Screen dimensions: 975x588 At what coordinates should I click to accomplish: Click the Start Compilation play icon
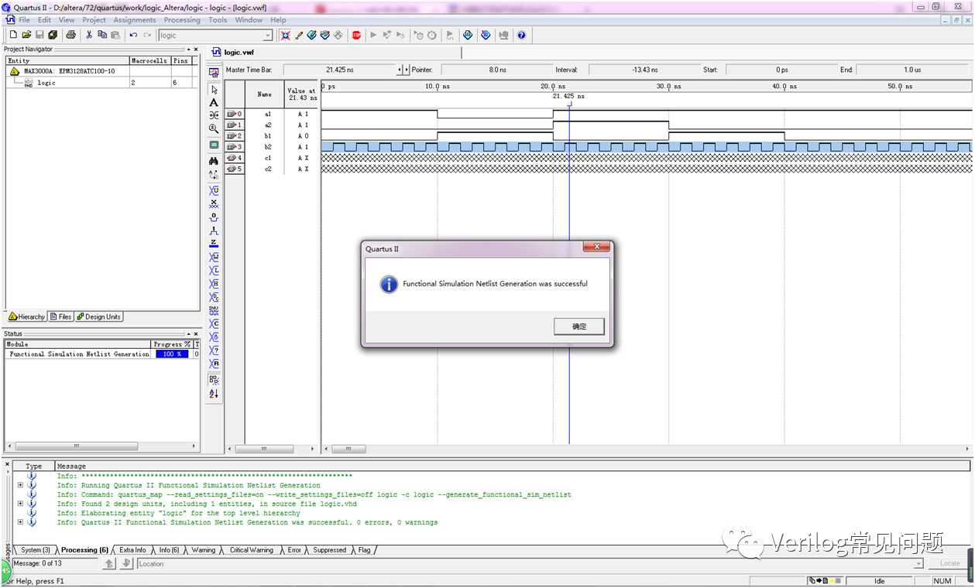coord(373,35)
